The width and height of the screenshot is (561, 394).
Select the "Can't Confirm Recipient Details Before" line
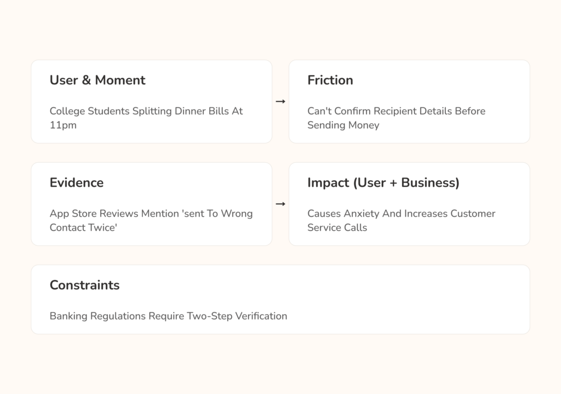pyautogui.click(x=396, y=111)
